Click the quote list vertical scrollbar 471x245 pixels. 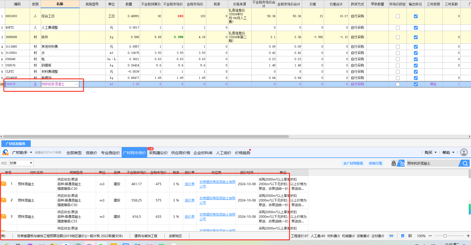click(470, 174)
